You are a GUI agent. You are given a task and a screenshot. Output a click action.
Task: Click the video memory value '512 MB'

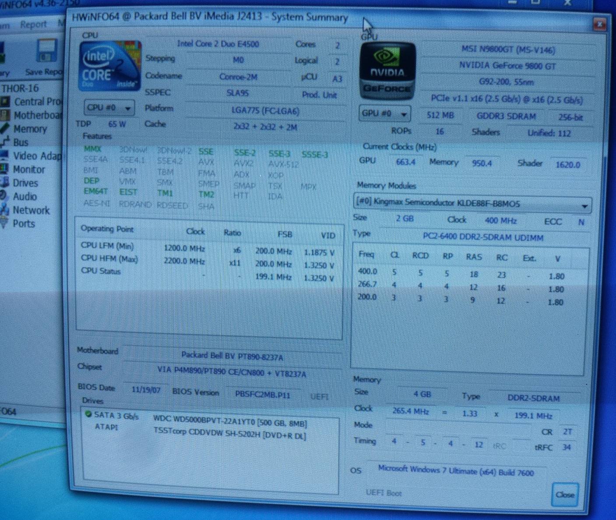pyautogui.click(x=440, y=115)
